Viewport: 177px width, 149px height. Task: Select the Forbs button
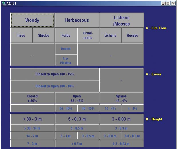66,36
